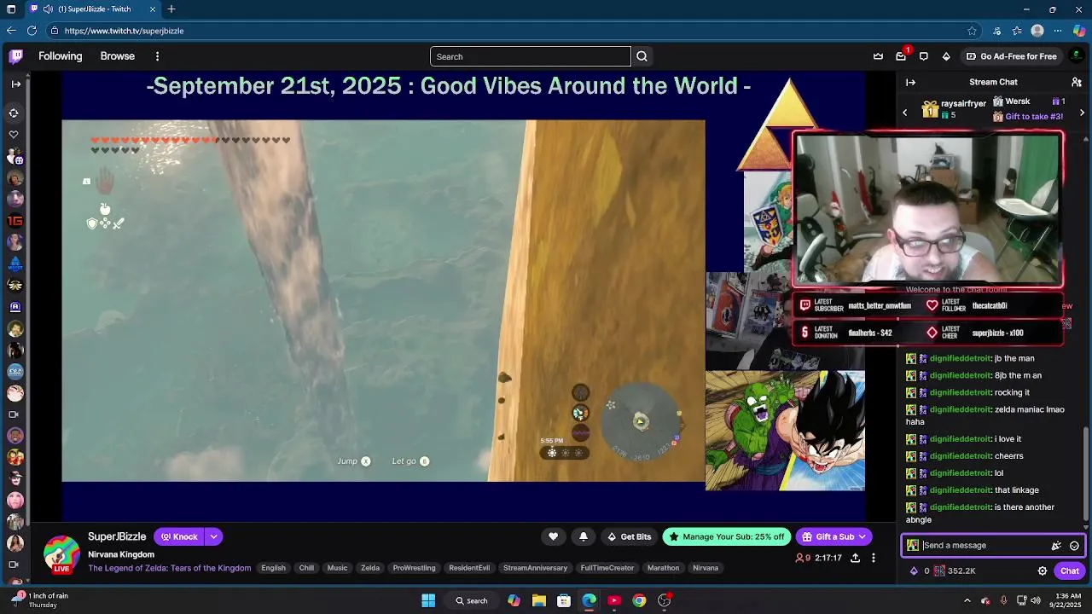Open the notifications inbox with badge
Screen dimensions: 1092x614
pos(901,56)
